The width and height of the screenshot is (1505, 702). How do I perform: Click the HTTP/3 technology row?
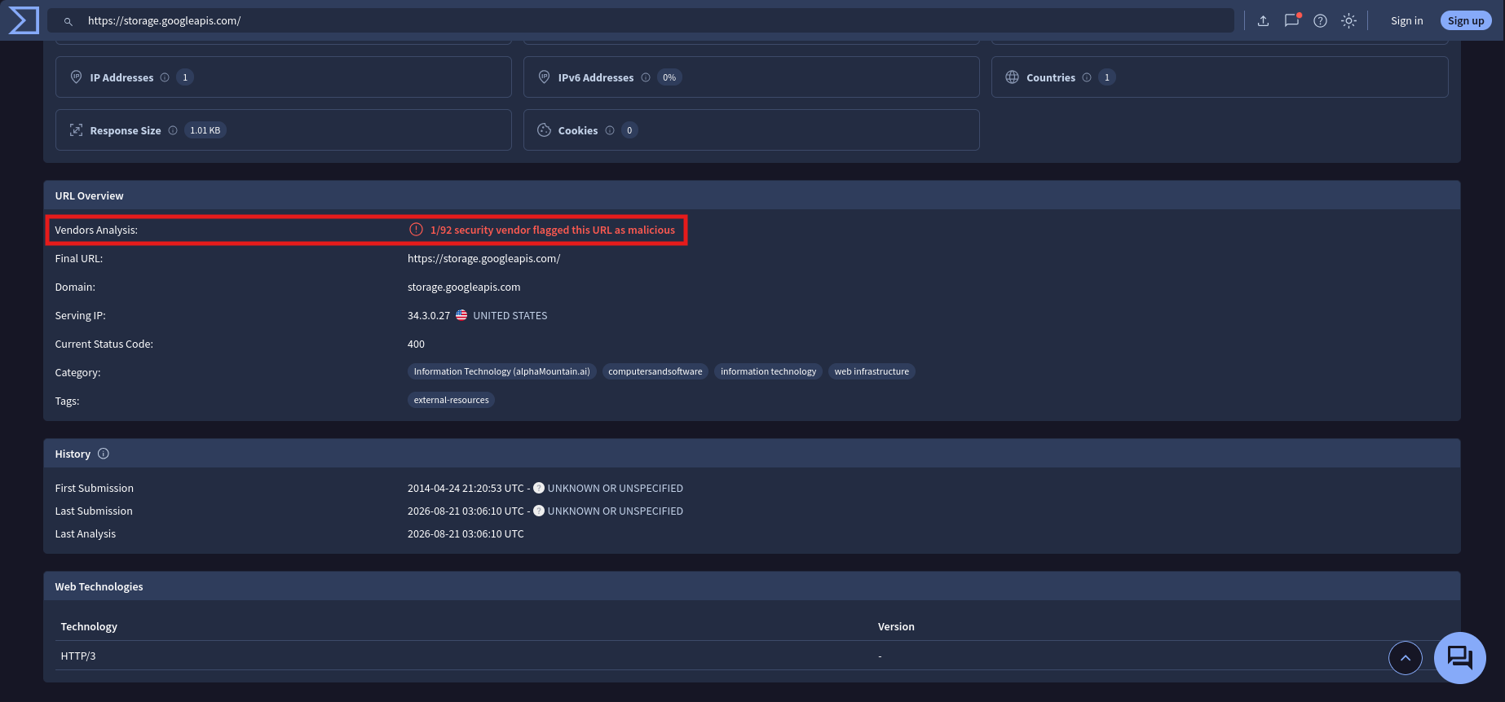(752, 656)
